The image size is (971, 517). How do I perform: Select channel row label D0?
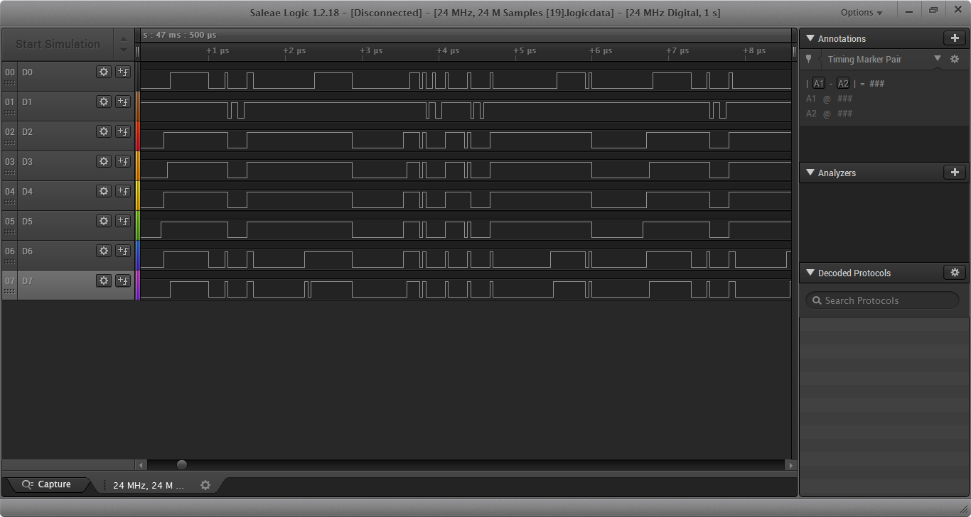[x=27, y=72]
